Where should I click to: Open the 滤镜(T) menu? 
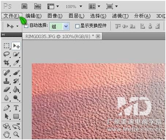pos(120,16)
